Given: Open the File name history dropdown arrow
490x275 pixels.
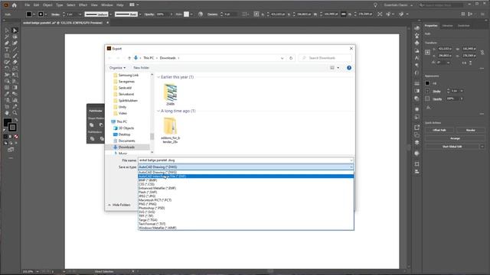Looking at the screenshot, I should tap(351, 160).
